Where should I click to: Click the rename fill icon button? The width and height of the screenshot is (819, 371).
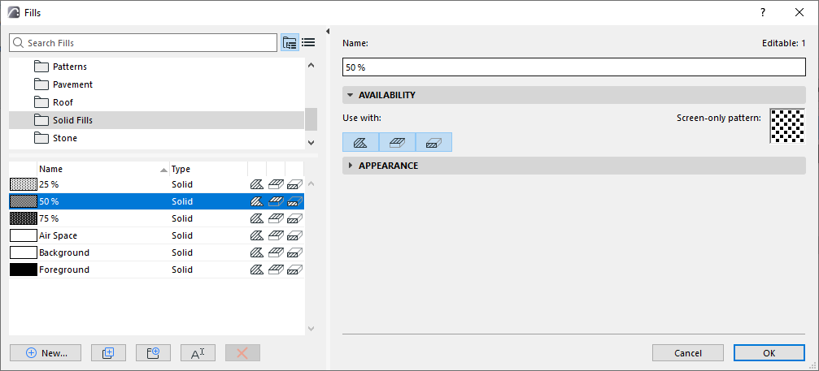(x=198, y=353)
